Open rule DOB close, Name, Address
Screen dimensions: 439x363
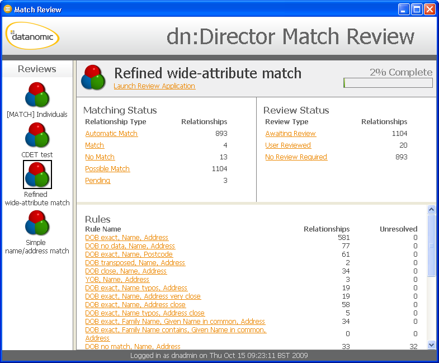click(x=126, y=271)
